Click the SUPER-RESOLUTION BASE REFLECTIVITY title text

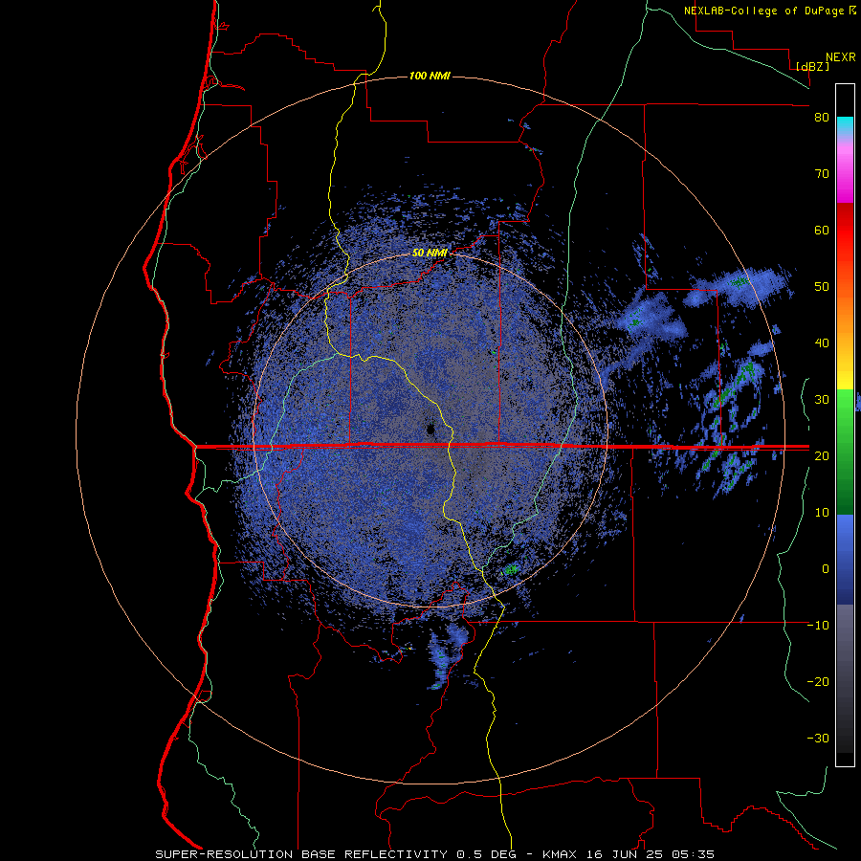301,854
